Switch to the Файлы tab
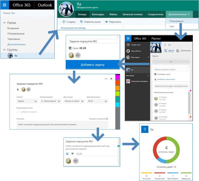The height and width of the screenshot is (181, 199). click(113, 14)
